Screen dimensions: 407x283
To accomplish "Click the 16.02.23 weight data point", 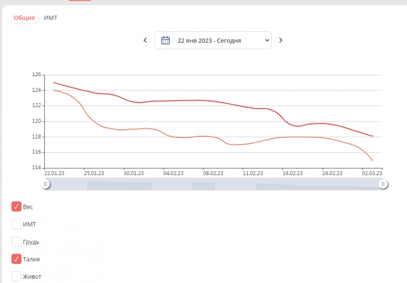I will (x=293, y=125).
